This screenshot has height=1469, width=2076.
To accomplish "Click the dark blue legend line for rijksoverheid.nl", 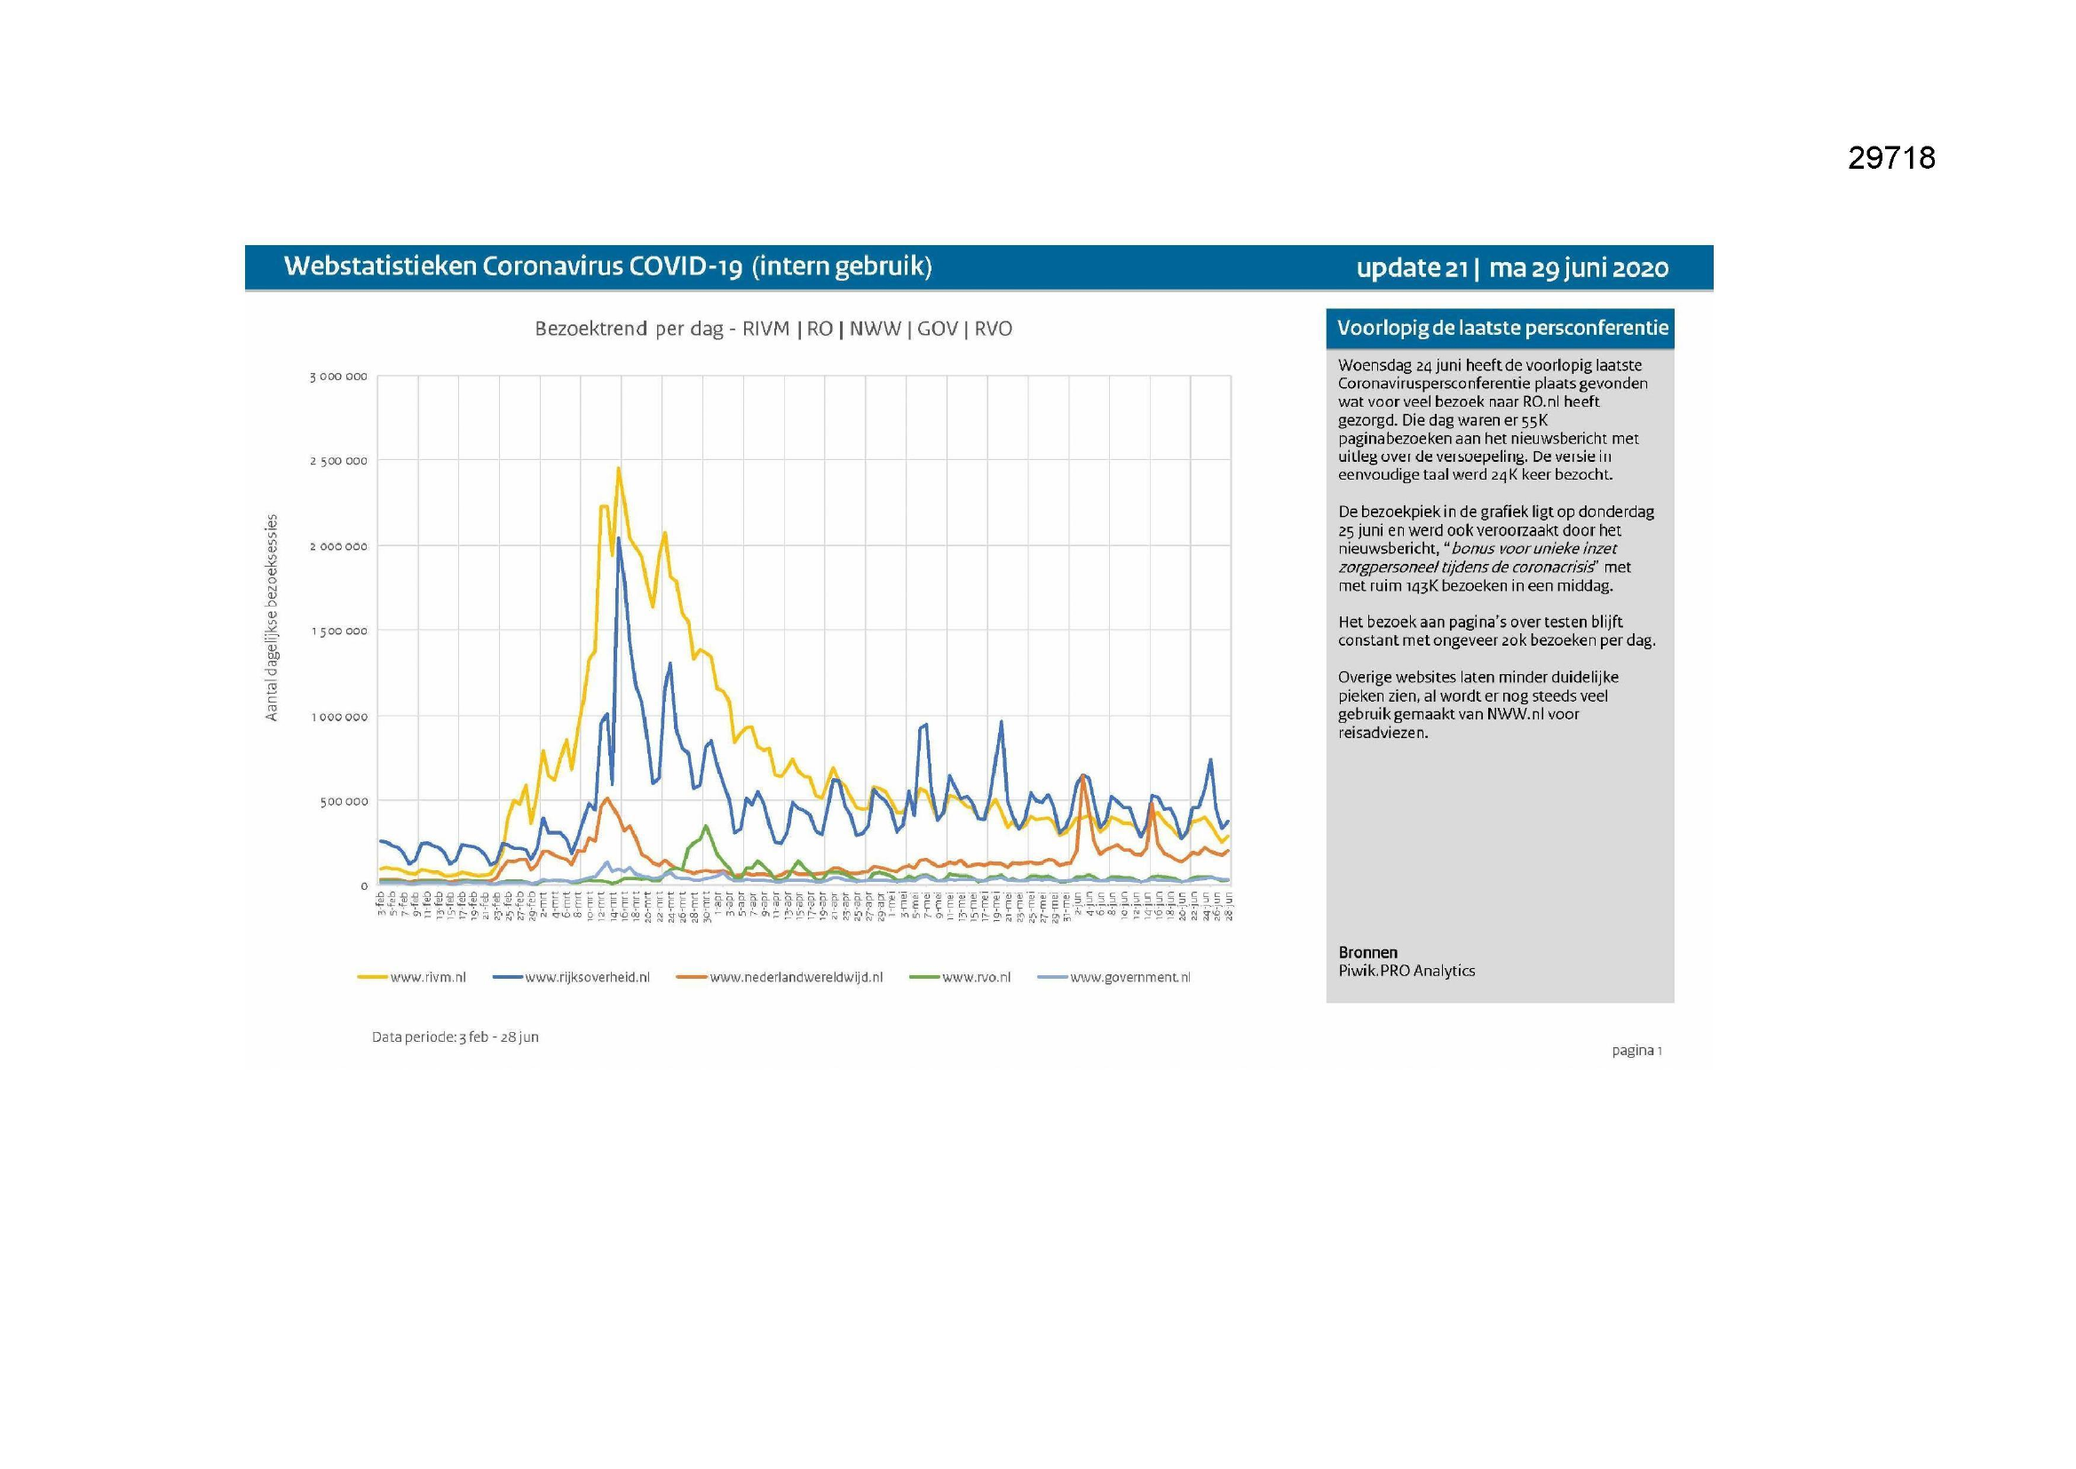I will (x=508, y=977).
